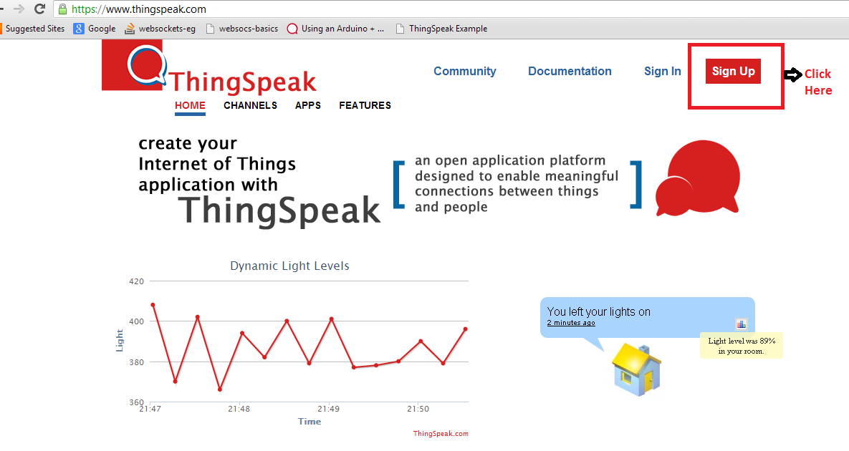Select the Sign Up button
Image resolution: width=849 pixels, height=451 pixels.
[733, 71]
